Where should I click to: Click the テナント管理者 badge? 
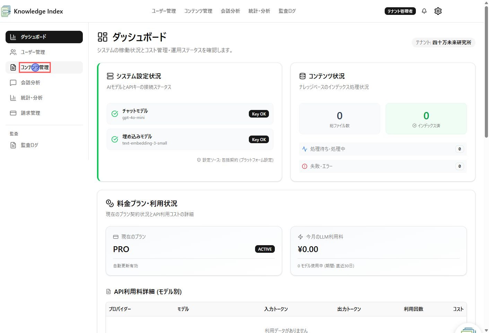(x=400, y=11)
